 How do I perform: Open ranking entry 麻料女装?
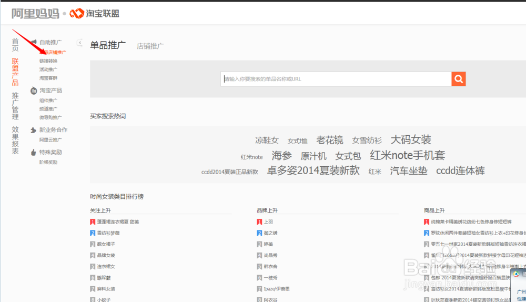(106, 289)
